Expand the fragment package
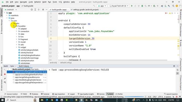This screenshot has width=182, height=102. 16,39
